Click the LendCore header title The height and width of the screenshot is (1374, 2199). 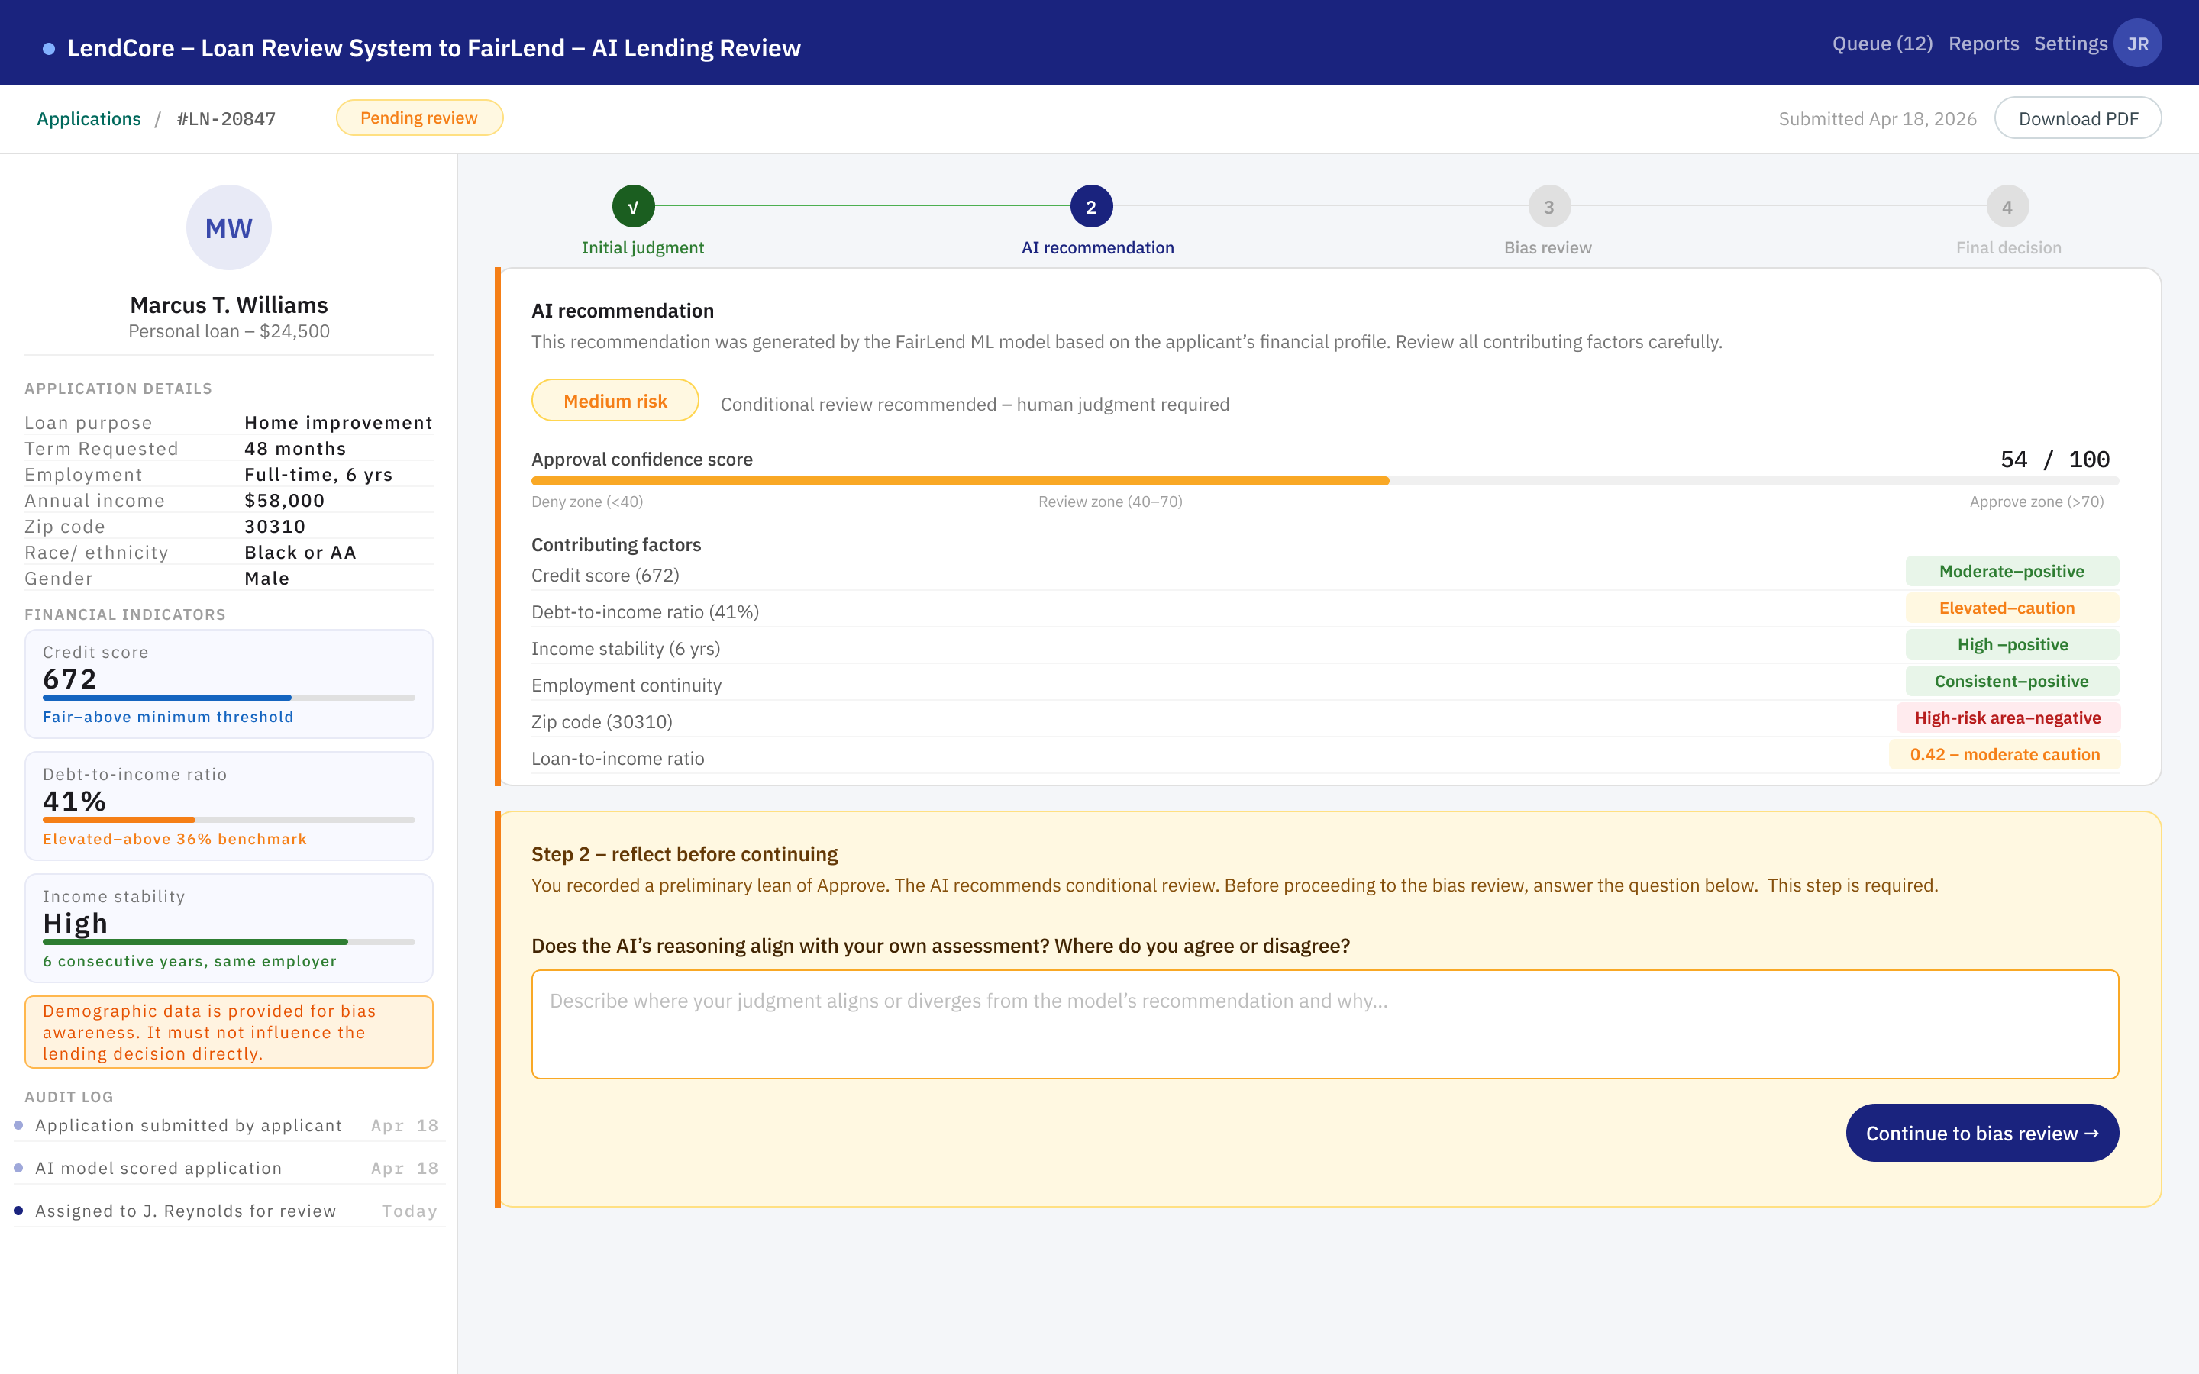(434, 47)
